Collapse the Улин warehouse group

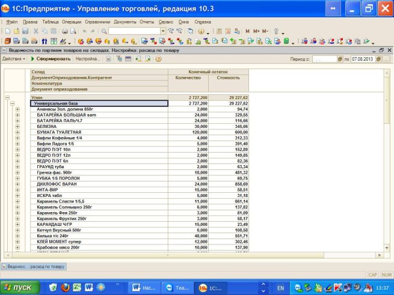(8, 98)
